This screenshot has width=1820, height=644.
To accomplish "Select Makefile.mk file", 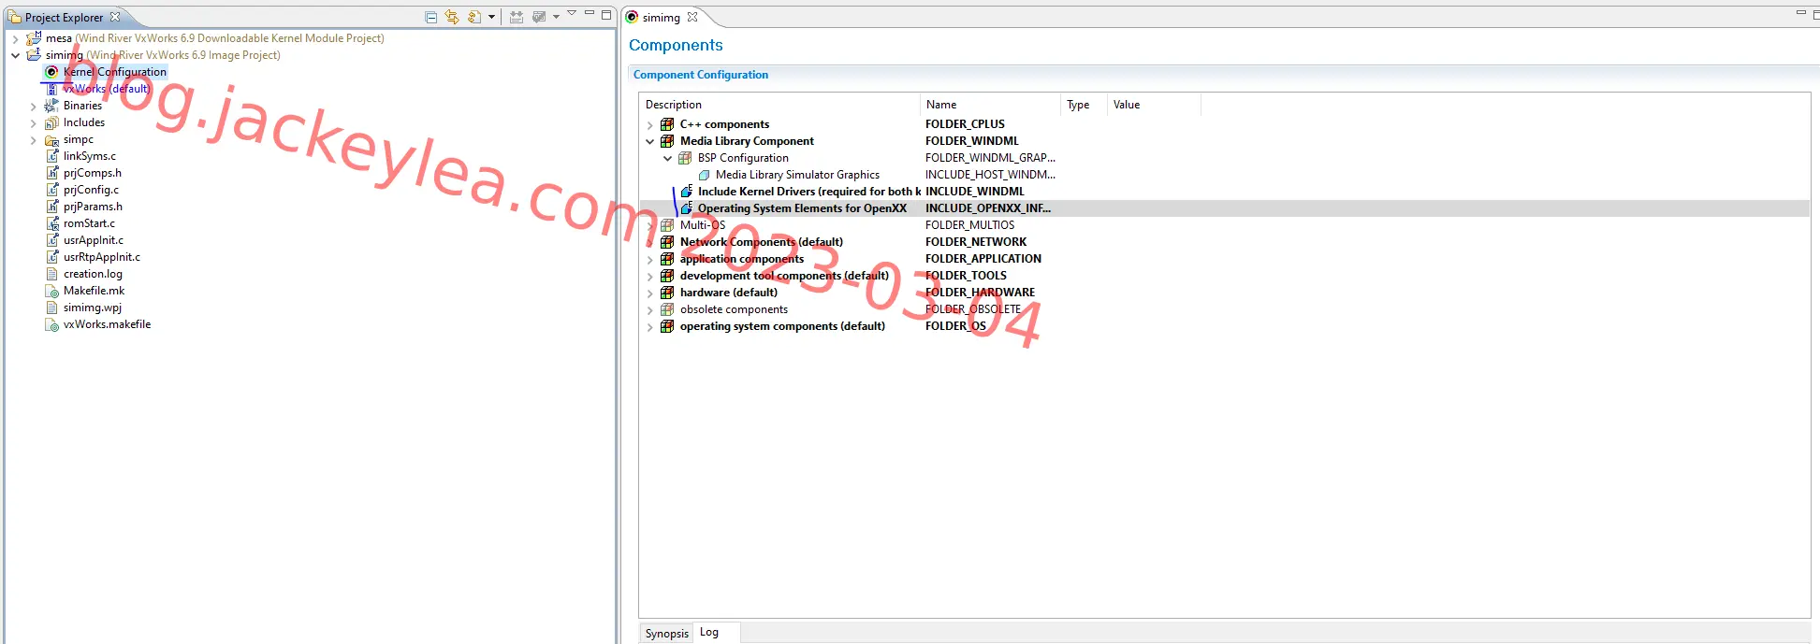I will click(x=94, y=291).
